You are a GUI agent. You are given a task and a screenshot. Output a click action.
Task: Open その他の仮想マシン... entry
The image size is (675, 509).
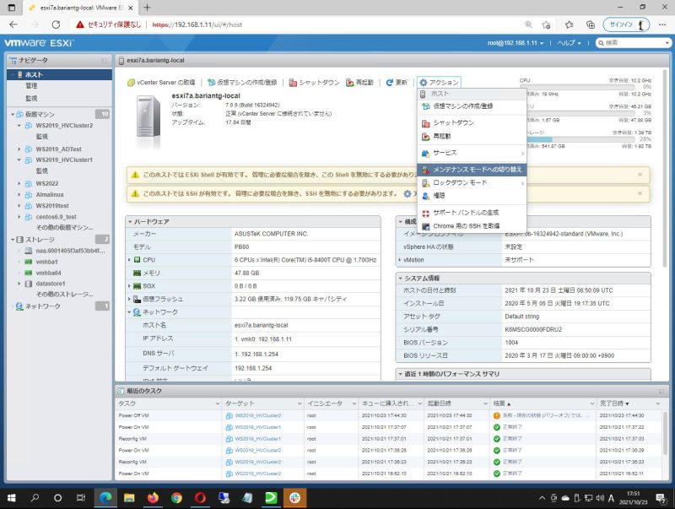(x=65, y=227)
